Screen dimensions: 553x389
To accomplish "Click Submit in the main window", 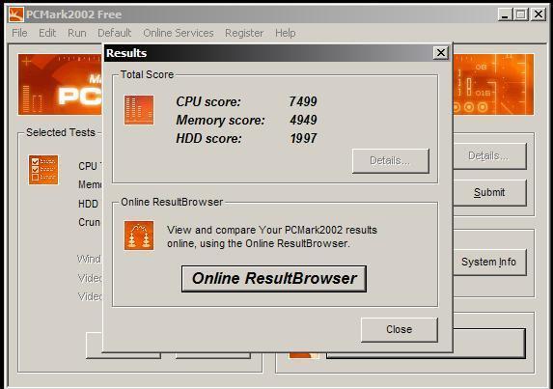I will click(489, 192).
